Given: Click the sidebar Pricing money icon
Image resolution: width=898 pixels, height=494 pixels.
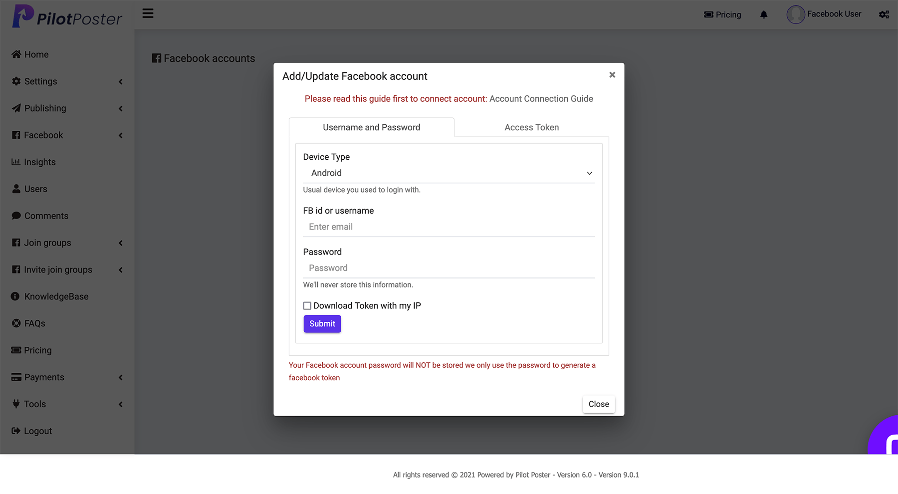Looking at the screenshot, I should (x=16, y=350).
